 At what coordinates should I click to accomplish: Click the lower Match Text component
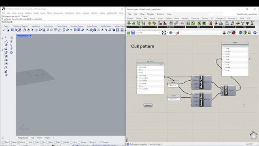click(x=201, y=99)
